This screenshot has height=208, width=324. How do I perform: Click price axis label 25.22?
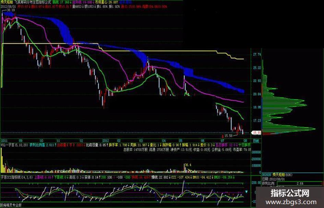click(x=257, y=68)
